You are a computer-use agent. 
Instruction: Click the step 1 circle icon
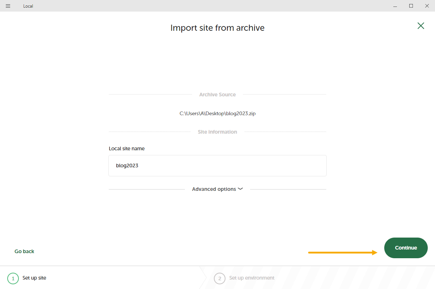pos(13,278)
